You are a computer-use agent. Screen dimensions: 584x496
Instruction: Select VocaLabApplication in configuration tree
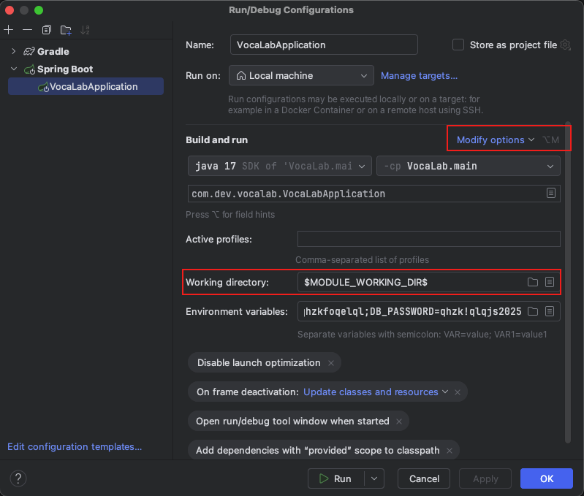click(x=86, y=86)
